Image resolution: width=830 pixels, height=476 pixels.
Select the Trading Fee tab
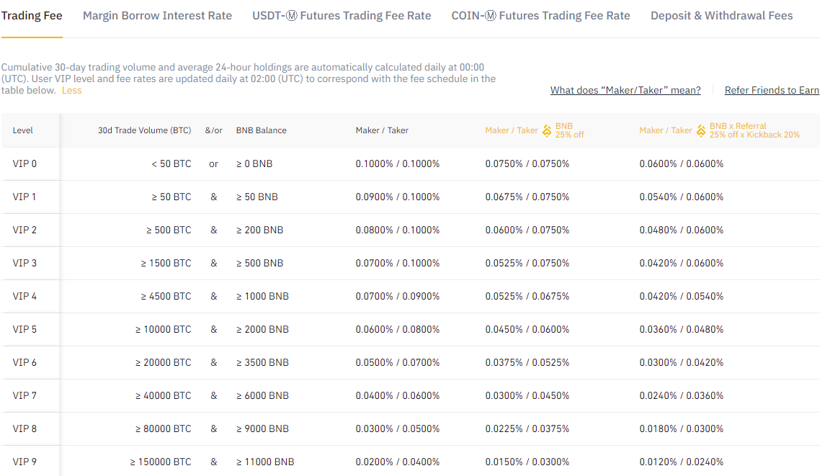click(32, 15)
